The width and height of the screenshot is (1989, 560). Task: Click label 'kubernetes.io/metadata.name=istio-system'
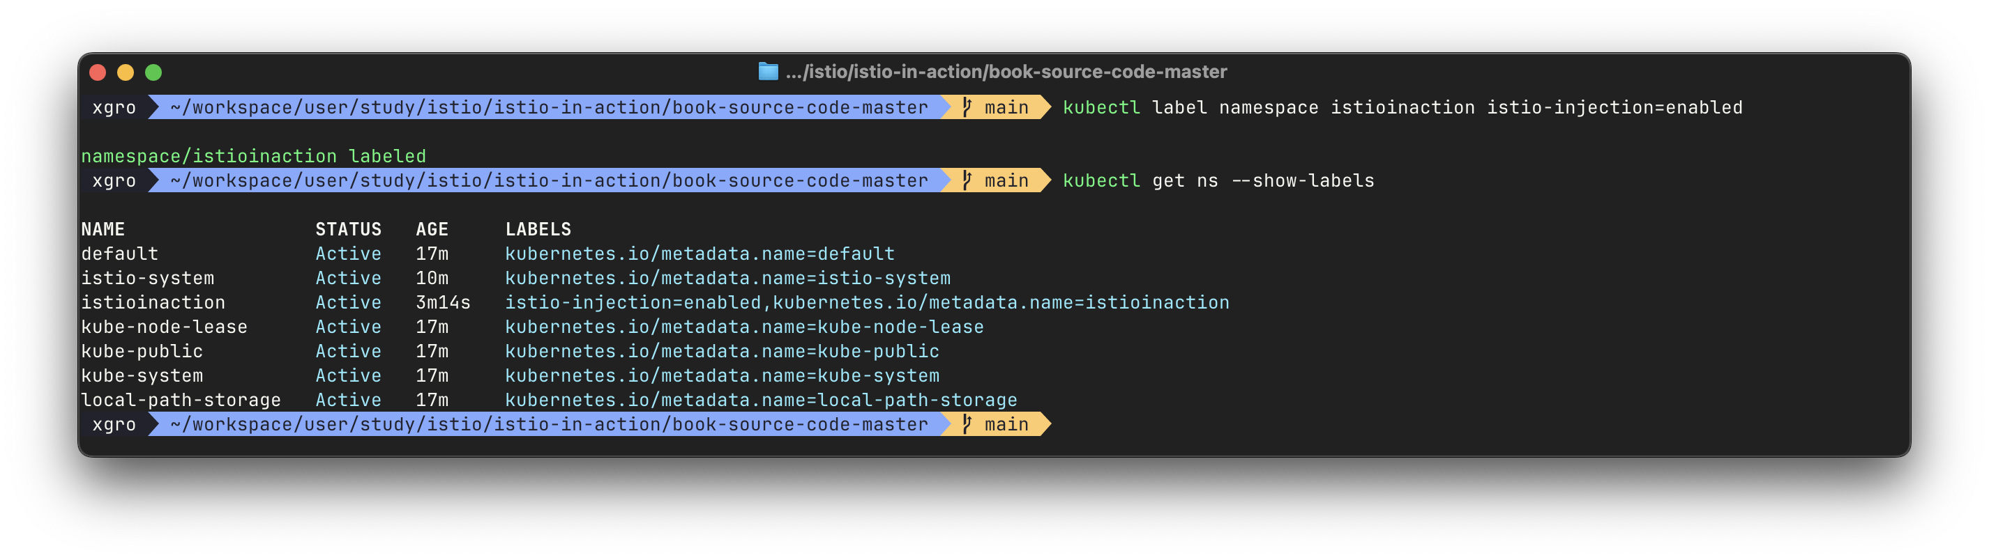(x=727, y=279)
